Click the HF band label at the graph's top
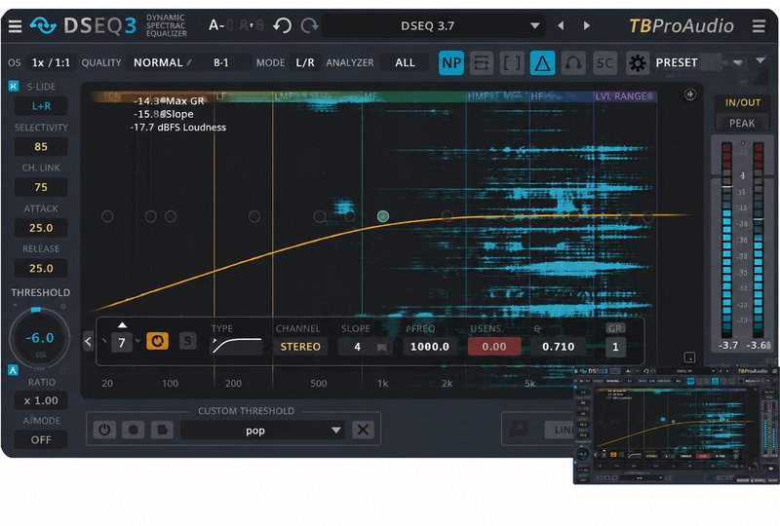Image resolution: width=780 pixels, height=526 pixels. (537, 96)
